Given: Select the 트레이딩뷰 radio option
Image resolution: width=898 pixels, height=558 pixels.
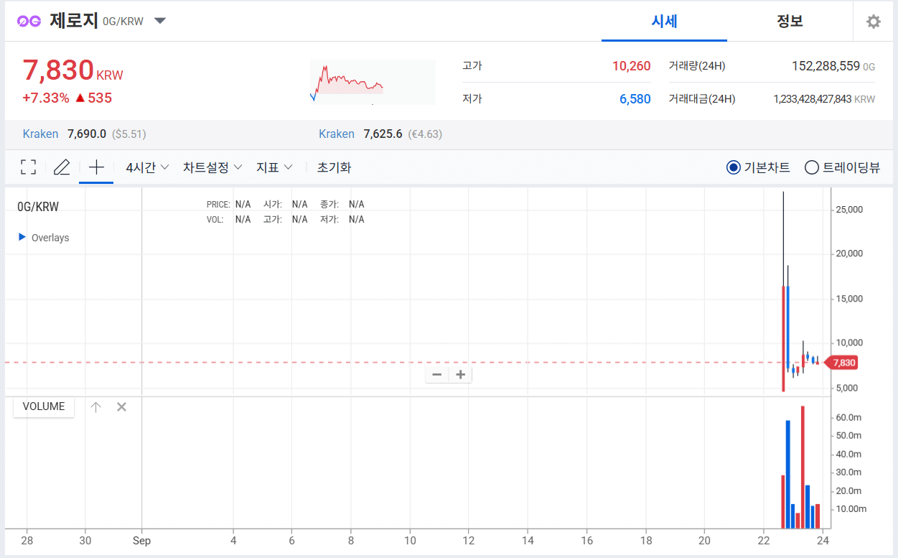Looking at the screenshot, I should 812,167.
